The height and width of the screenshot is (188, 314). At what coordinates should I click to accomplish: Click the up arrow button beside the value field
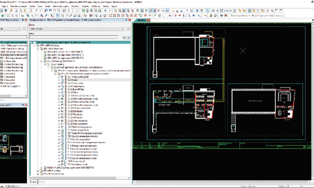[x=124, y=38]
